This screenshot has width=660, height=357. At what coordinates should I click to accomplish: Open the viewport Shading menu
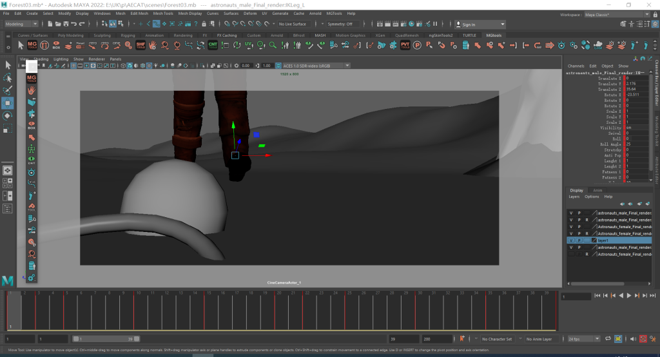click(41, 59)
